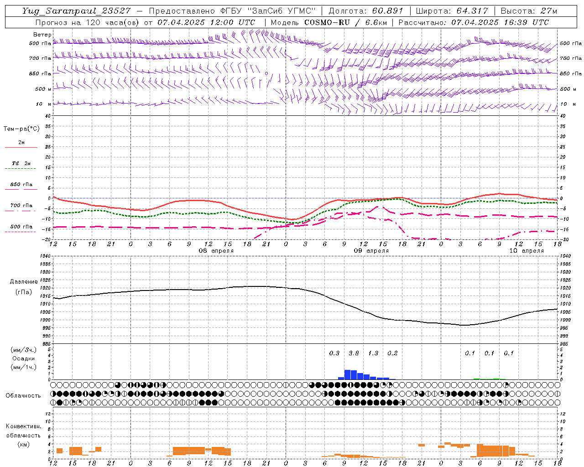Click the '(мм/3ч.)' units label
Image resolution: width=584 pixels, height=467 pixels.
24,350
